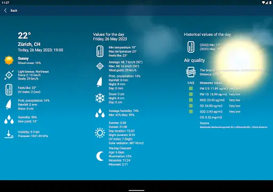Screen dimensions: 273x192
Task: Tap the NO2 green quality swatch
Action: (x=191, y=100)
